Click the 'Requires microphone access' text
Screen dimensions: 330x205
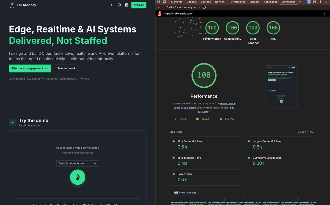[x=78, y=153]
